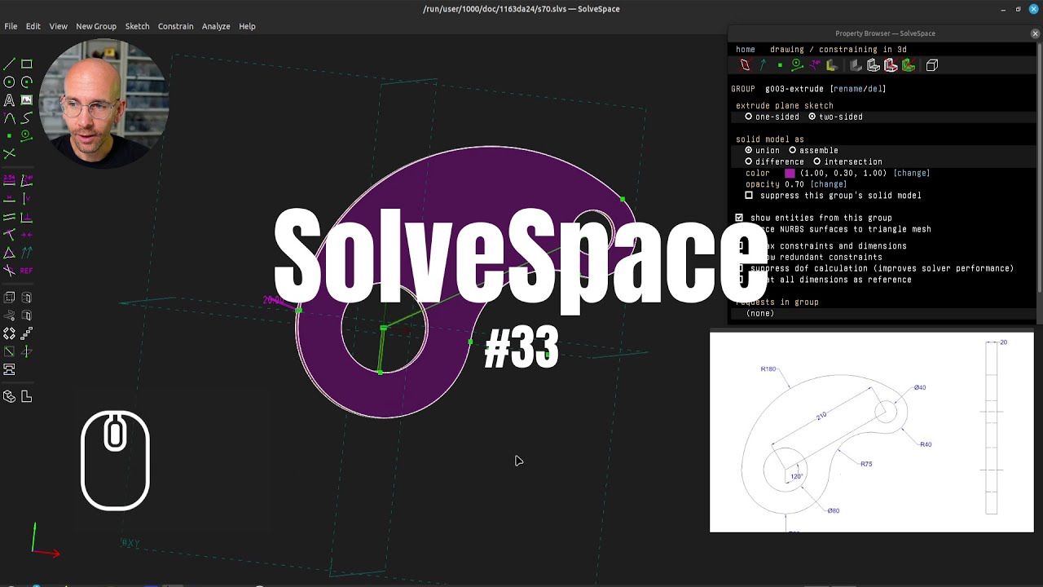This screenshot has height=587, width=1043.
Task: Open the Constrain menu
Action: click(175, 26)
